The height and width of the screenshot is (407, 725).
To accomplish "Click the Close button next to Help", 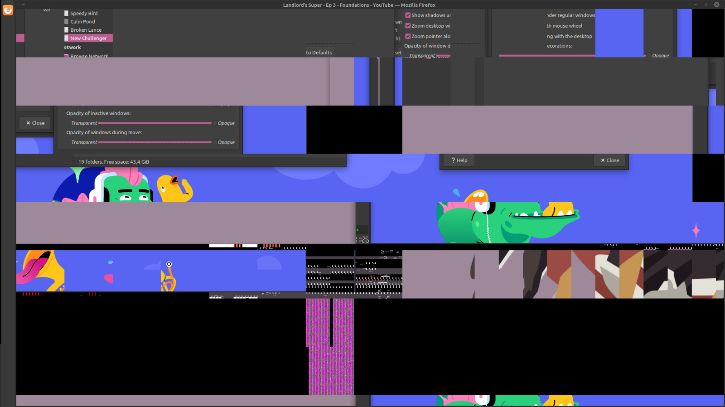I will 609,160.
